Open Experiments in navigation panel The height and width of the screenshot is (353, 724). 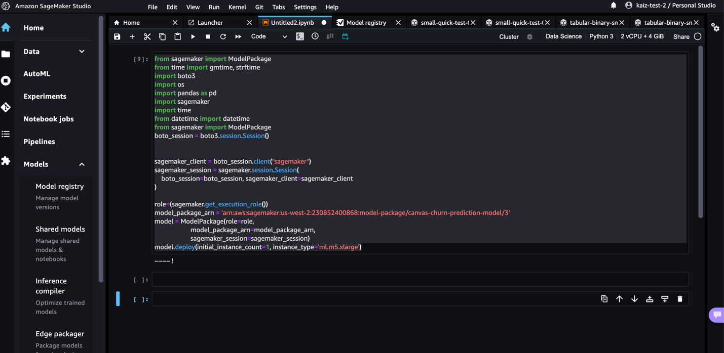point(45,96)
